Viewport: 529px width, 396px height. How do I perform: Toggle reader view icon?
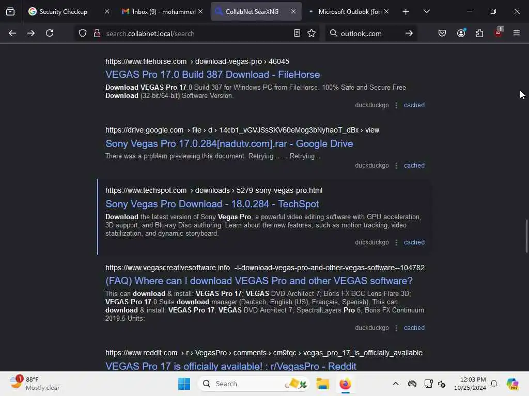pyautogui.click(x=297, y=33)
